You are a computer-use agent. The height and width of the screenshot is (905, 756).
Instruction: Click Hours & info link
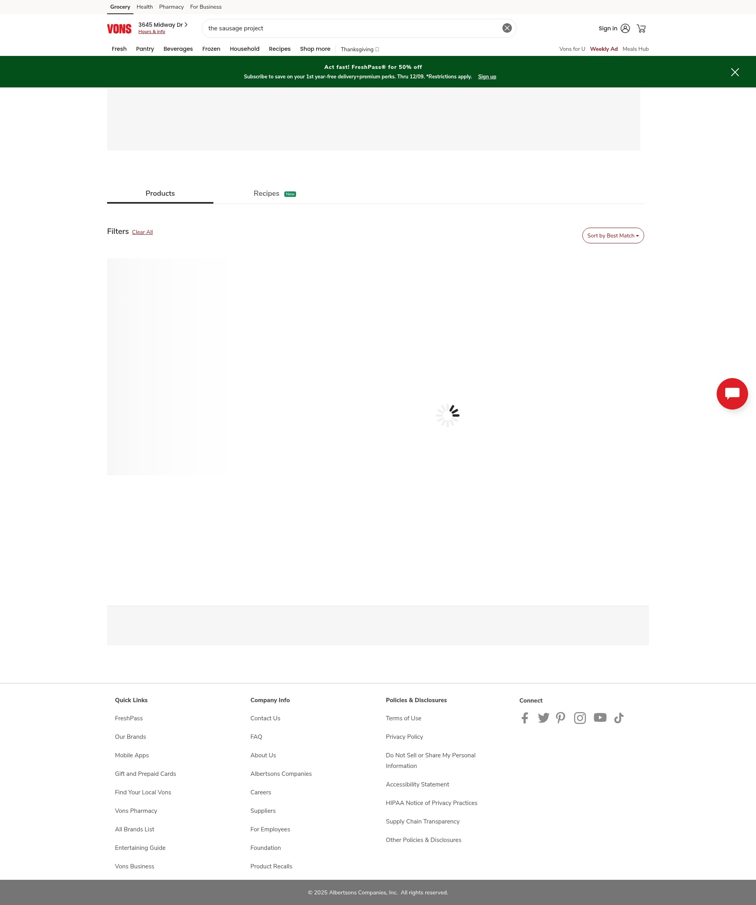tap(152, 32)
